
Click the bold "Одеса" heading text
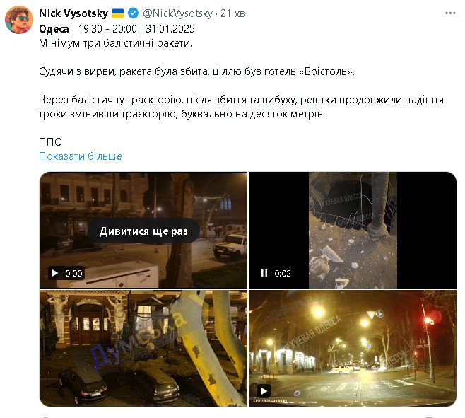point(54,29)
